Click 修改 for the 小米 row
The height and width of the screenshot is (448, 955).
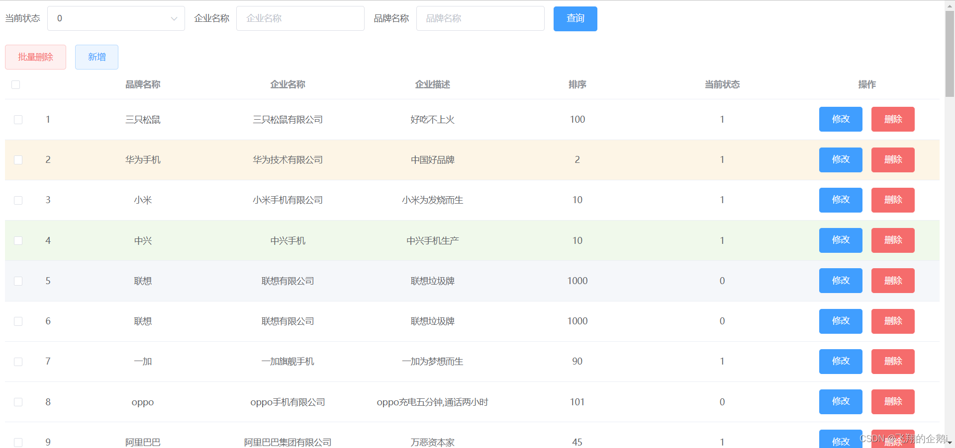pyautogui.click(x=841, y=200)
